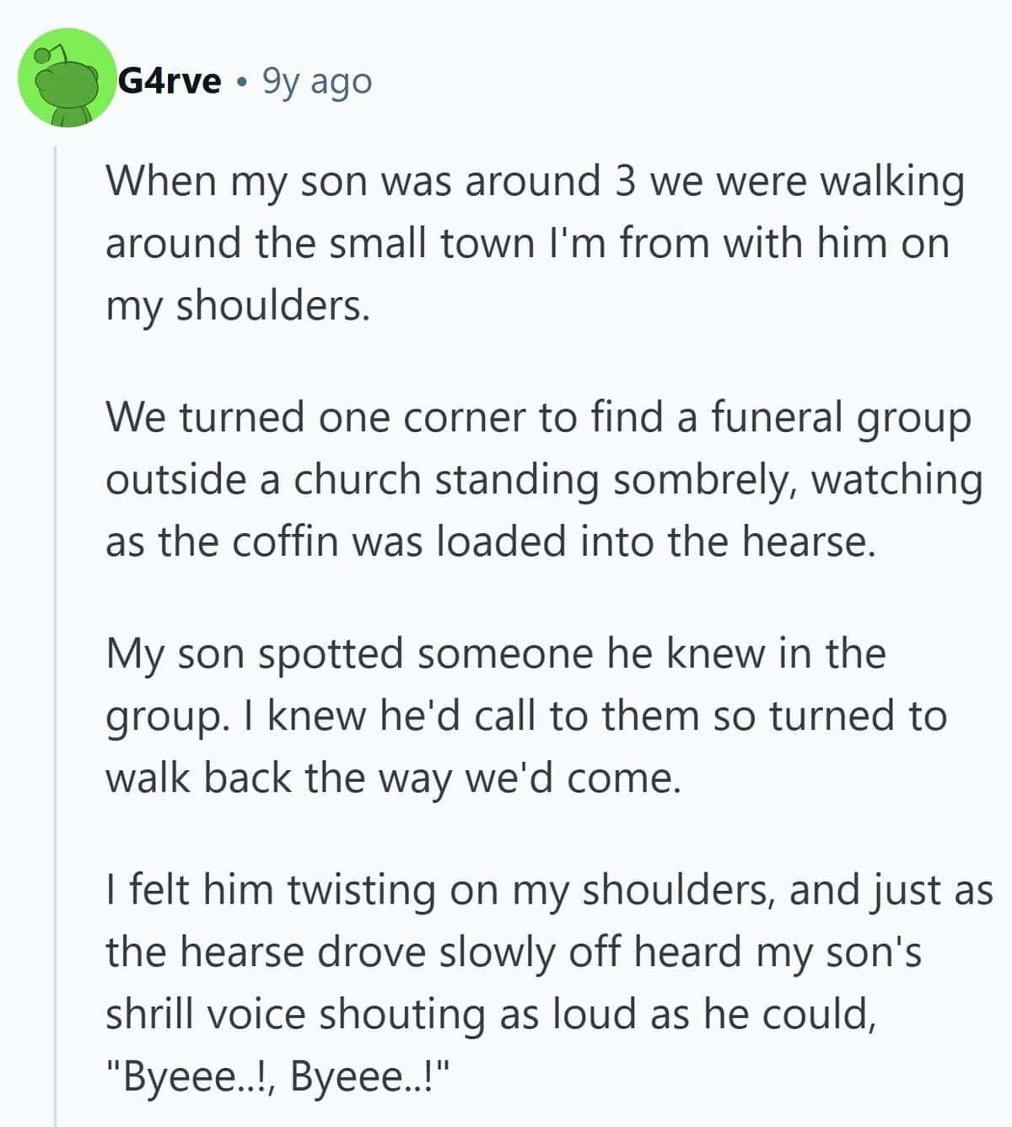Open the G4rve user profile
Viewport: 1012px width, 1127px height.
170,81
